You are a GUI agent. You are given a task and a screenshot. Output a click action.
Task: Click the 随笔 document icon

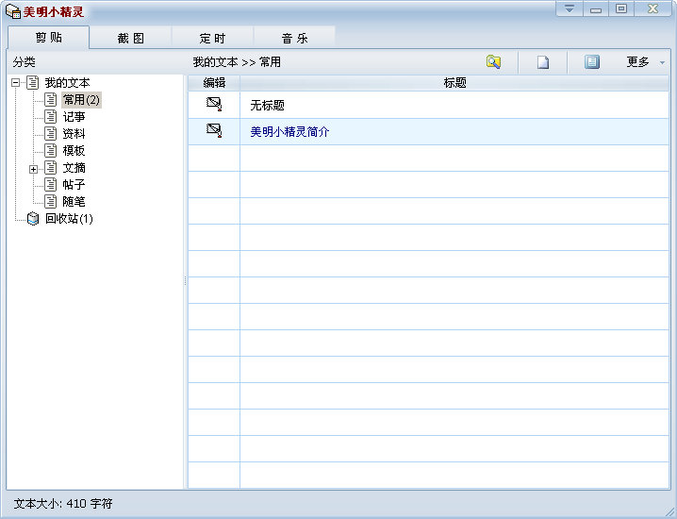click(x=51, y=201)
